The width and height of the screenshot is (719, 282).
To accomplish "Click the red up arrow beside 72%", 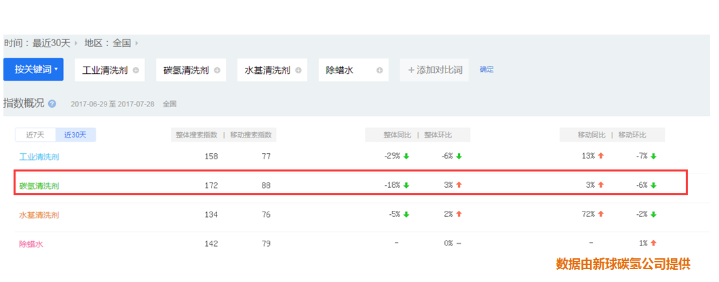I will [600, 214].
